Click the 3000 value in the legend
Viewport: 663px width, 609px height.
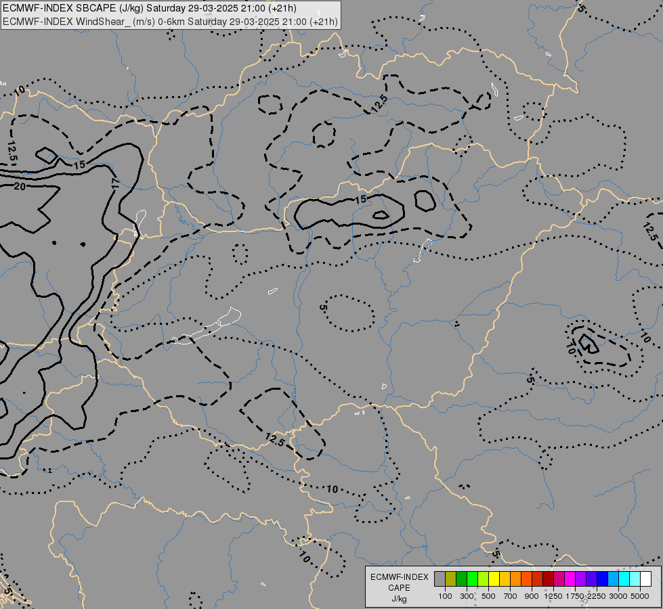coord(618,596)
